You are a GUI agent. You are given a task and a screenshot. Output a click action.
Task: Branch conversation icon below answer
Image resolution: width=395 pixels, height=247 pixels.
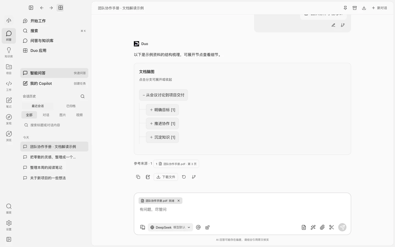[194, 177]
